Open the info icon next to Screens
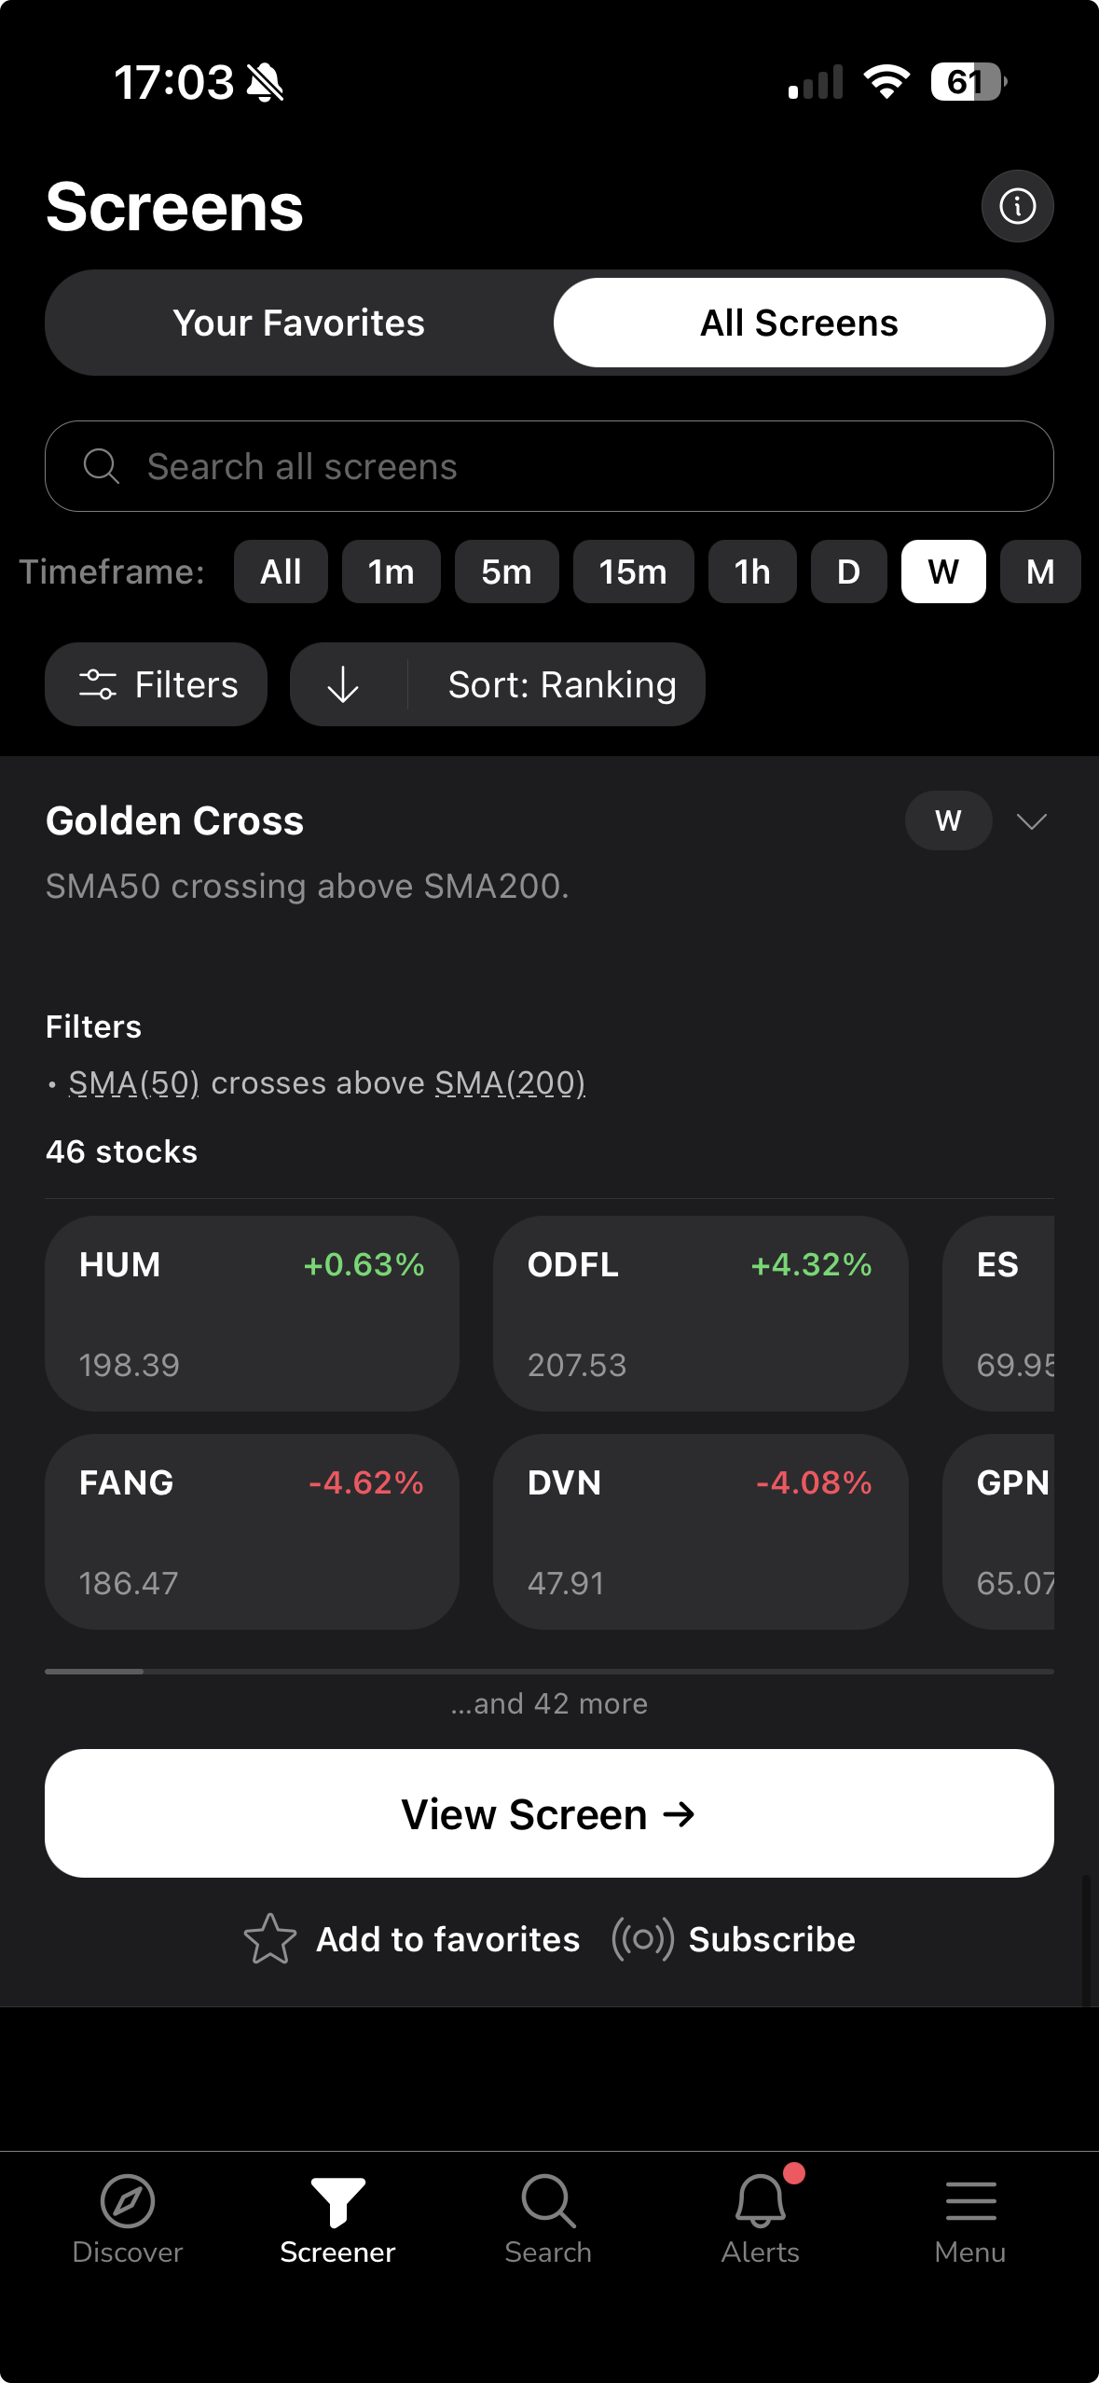The height and width of the screenshot is (2383, 1099). tap(1016, 206)
